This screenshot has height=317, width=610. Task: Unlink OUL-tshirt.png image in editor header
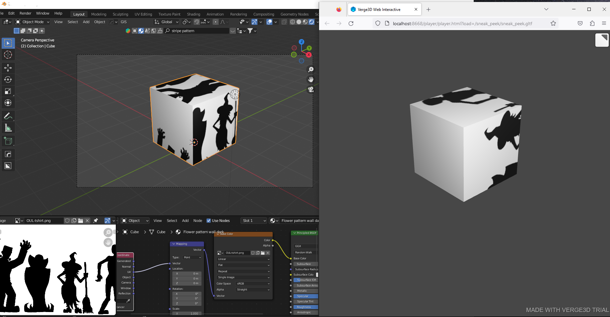click(x=87, y=221)
